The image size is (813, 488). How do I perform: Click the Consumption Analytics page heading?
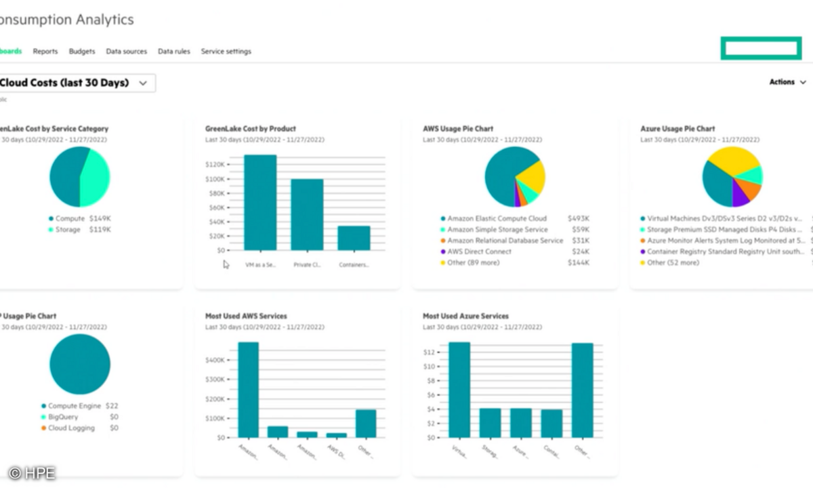tap(66, 20)
